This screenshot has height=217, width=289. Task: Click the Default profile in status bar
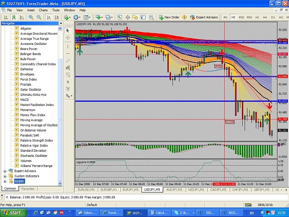tap(92, 205)
